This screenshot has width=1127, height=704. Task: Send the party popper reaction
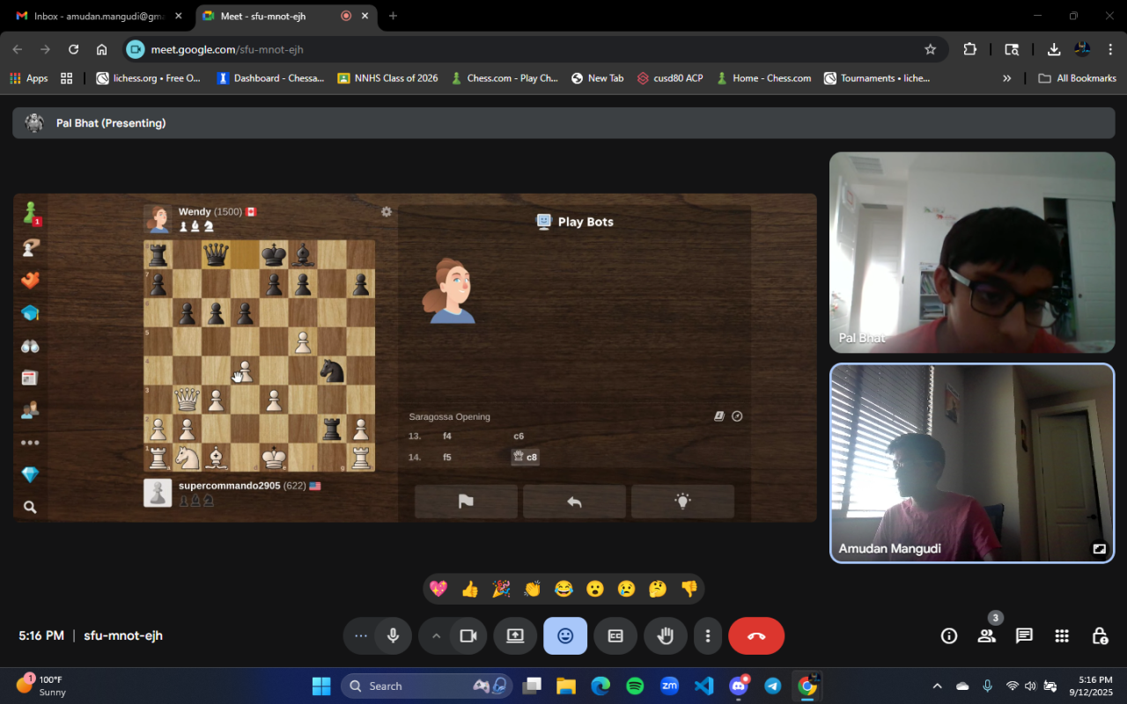501,589
